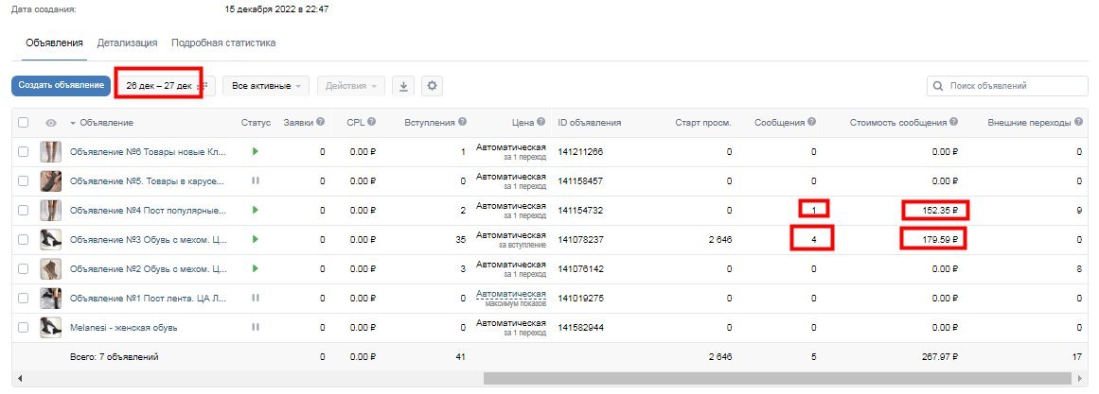Expand the Действия actions dropdown
Screen dimensions: 1099x394
click(x=350, y=86)
